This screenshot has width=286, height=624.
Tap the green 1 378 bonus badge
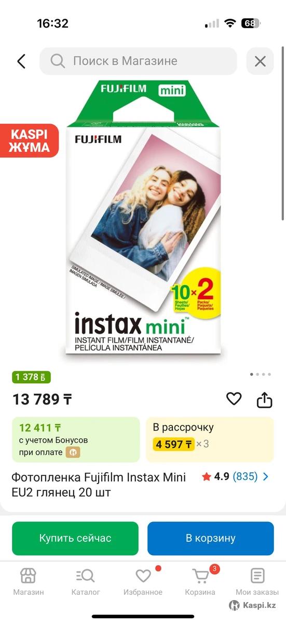tap(32, 378)
